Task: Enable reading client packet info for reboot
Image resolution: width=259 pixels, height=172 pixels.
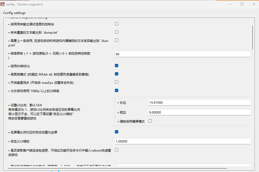Action: 116,150
